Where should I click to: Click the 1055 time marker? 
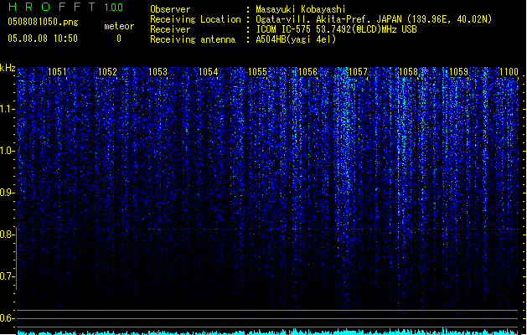[x=257, y=72]
